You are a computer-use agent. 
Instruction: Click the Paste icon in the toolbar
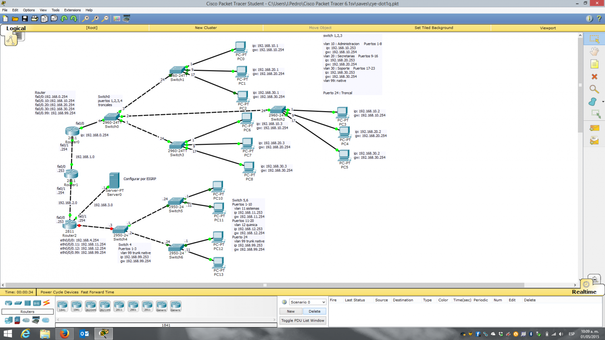pos(54,19)
